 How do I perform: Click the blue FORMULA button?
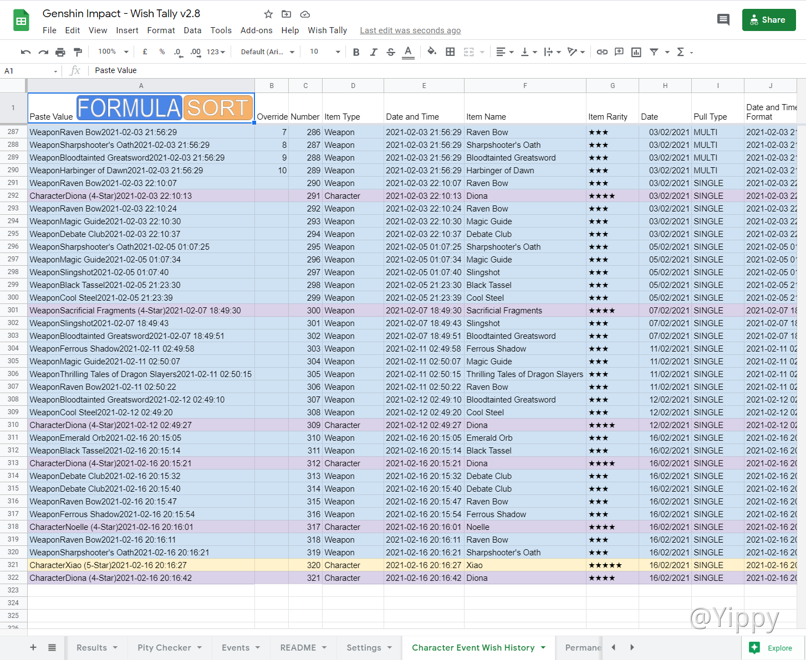129,108
